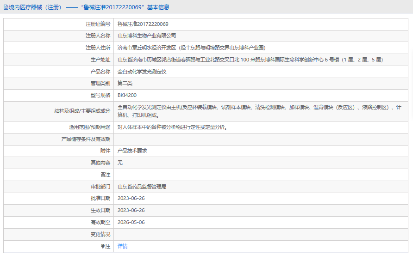The height and width of the screenshot is (255, 413).
Task: Select the value 无
Action: (120, 163)
